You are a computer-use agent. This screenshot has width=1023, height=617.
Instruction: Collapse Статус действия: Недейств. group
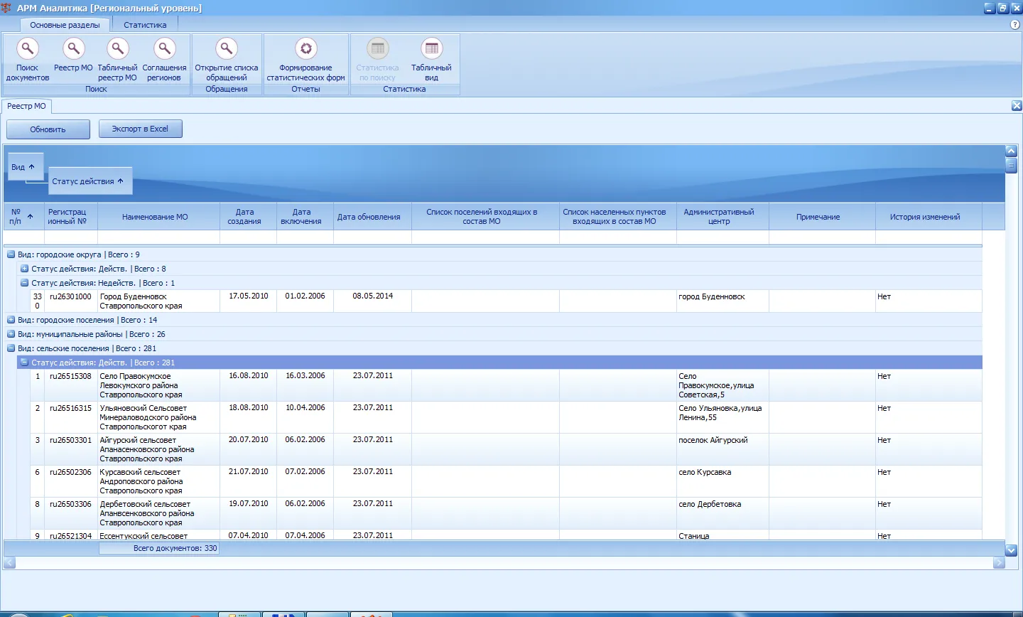tap(24, 283)
